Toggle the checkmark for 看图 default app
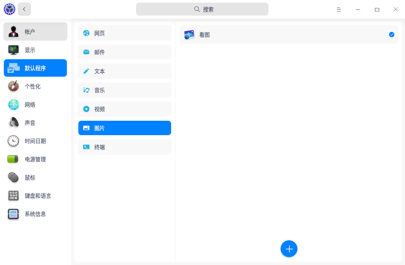The height and width of the screenshot is (265, 405). pos(391,35)
